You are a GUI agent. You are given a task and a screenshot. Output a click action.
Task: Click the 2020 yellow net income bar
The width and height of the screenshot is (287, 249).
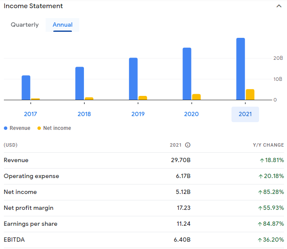tap(196, 97)
